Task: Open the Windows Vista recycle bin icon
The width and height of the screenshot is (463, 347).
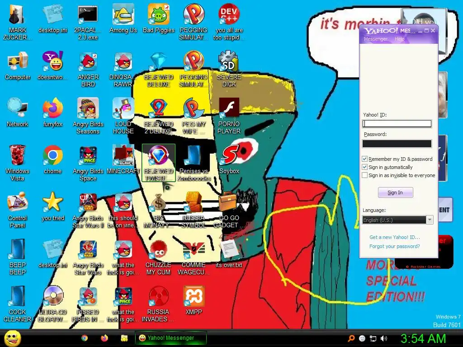Action: [17, 163]
